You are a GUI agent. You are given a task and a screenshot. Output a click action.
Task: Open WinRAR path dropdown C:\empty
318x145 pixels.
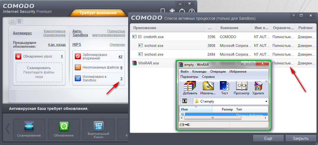click(x=266, y=101)
